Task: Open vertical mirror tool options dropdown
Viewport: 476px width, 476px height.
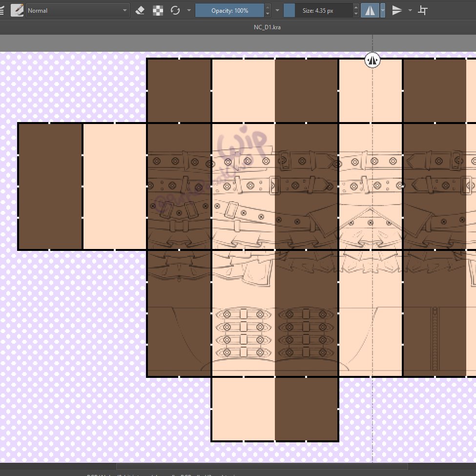Action: [x=410, y=10]
